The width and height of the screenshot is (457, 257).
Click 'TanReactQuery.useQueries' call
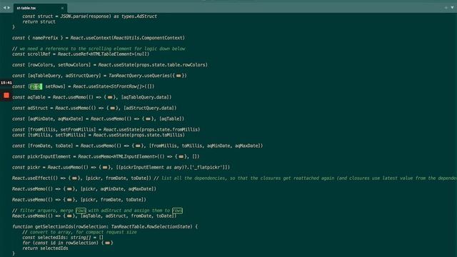coord(139,76)
